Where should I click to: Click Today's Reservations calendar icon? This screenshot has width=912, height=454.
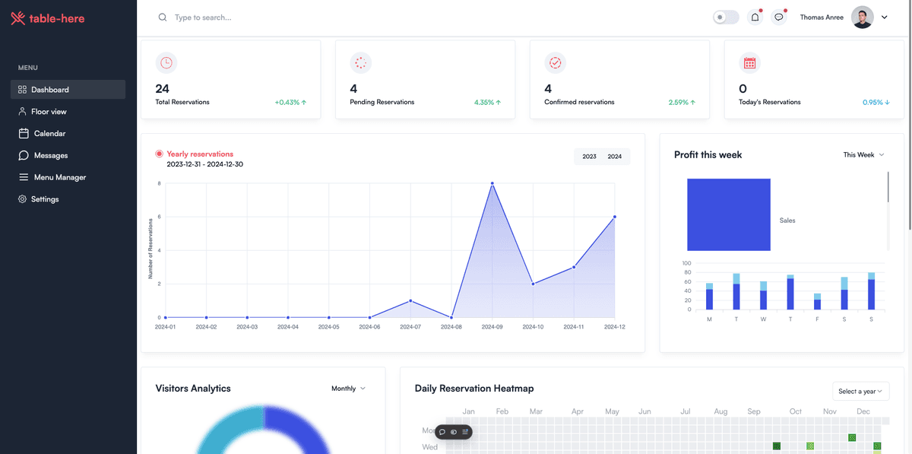pos(749,63)
